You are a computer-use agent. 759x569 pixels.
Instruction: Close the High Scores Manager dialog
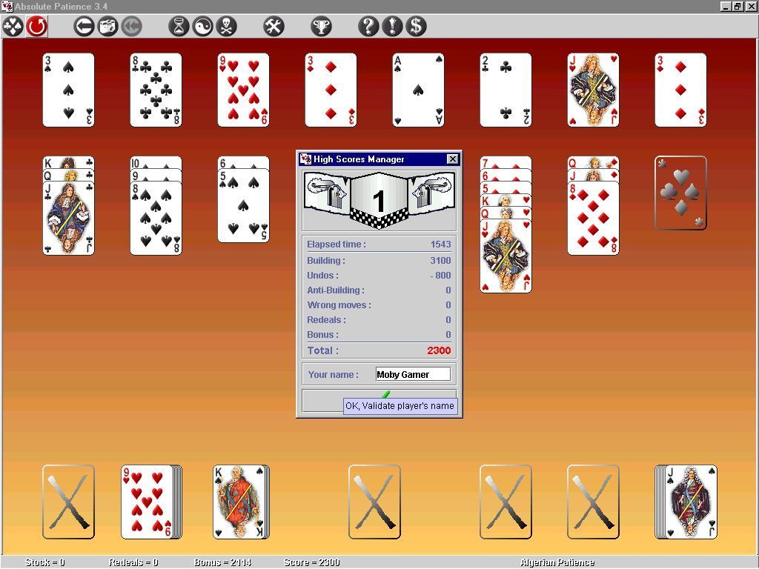(452, 159)
